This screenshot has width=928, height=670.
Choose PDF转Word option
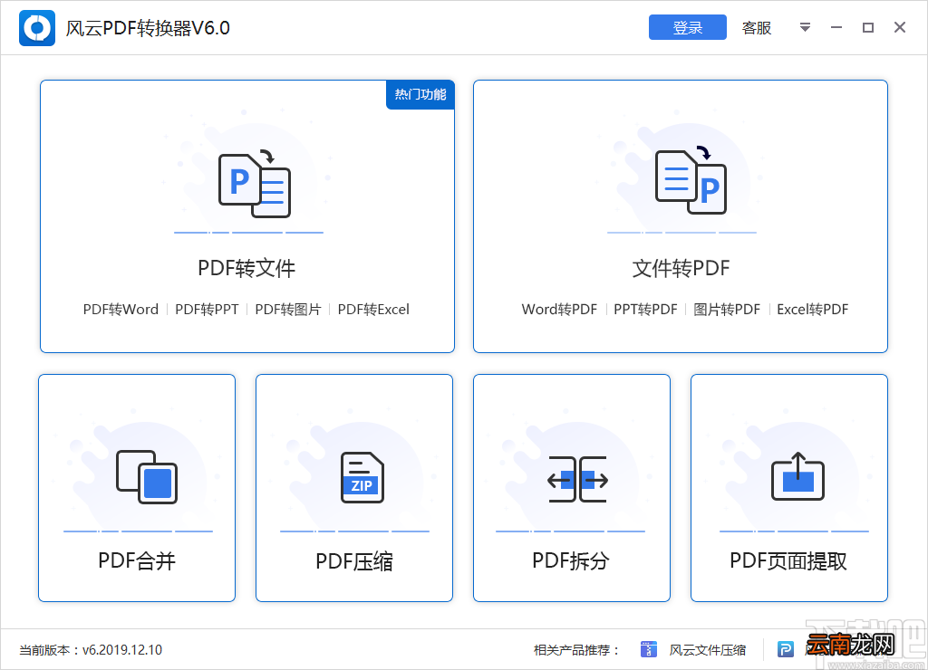121,310
